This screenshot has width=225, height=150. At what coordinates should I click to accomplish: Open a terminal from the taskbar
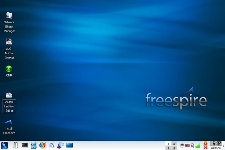tap(24, 145)
